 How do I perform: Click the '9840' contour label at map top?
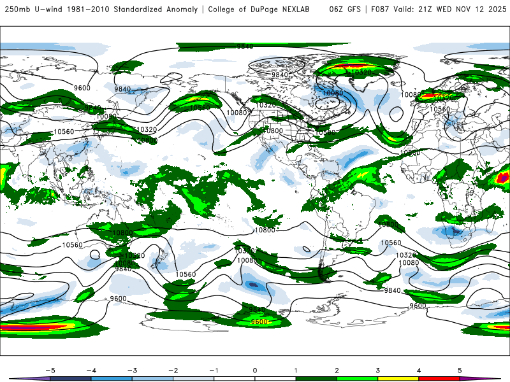pos(245,46)
